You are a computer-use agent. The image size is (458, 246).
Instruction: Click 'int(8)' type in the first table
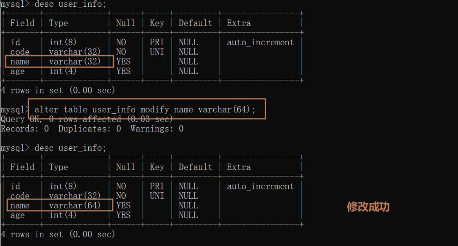pos(63,42)
